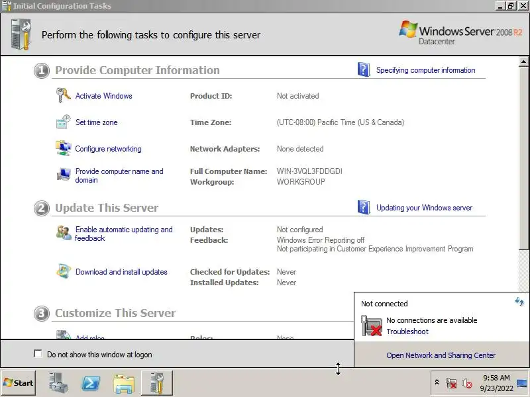Click the Download and install updates icon
Viewport: 530px width, 397px height.
[63, 271]
